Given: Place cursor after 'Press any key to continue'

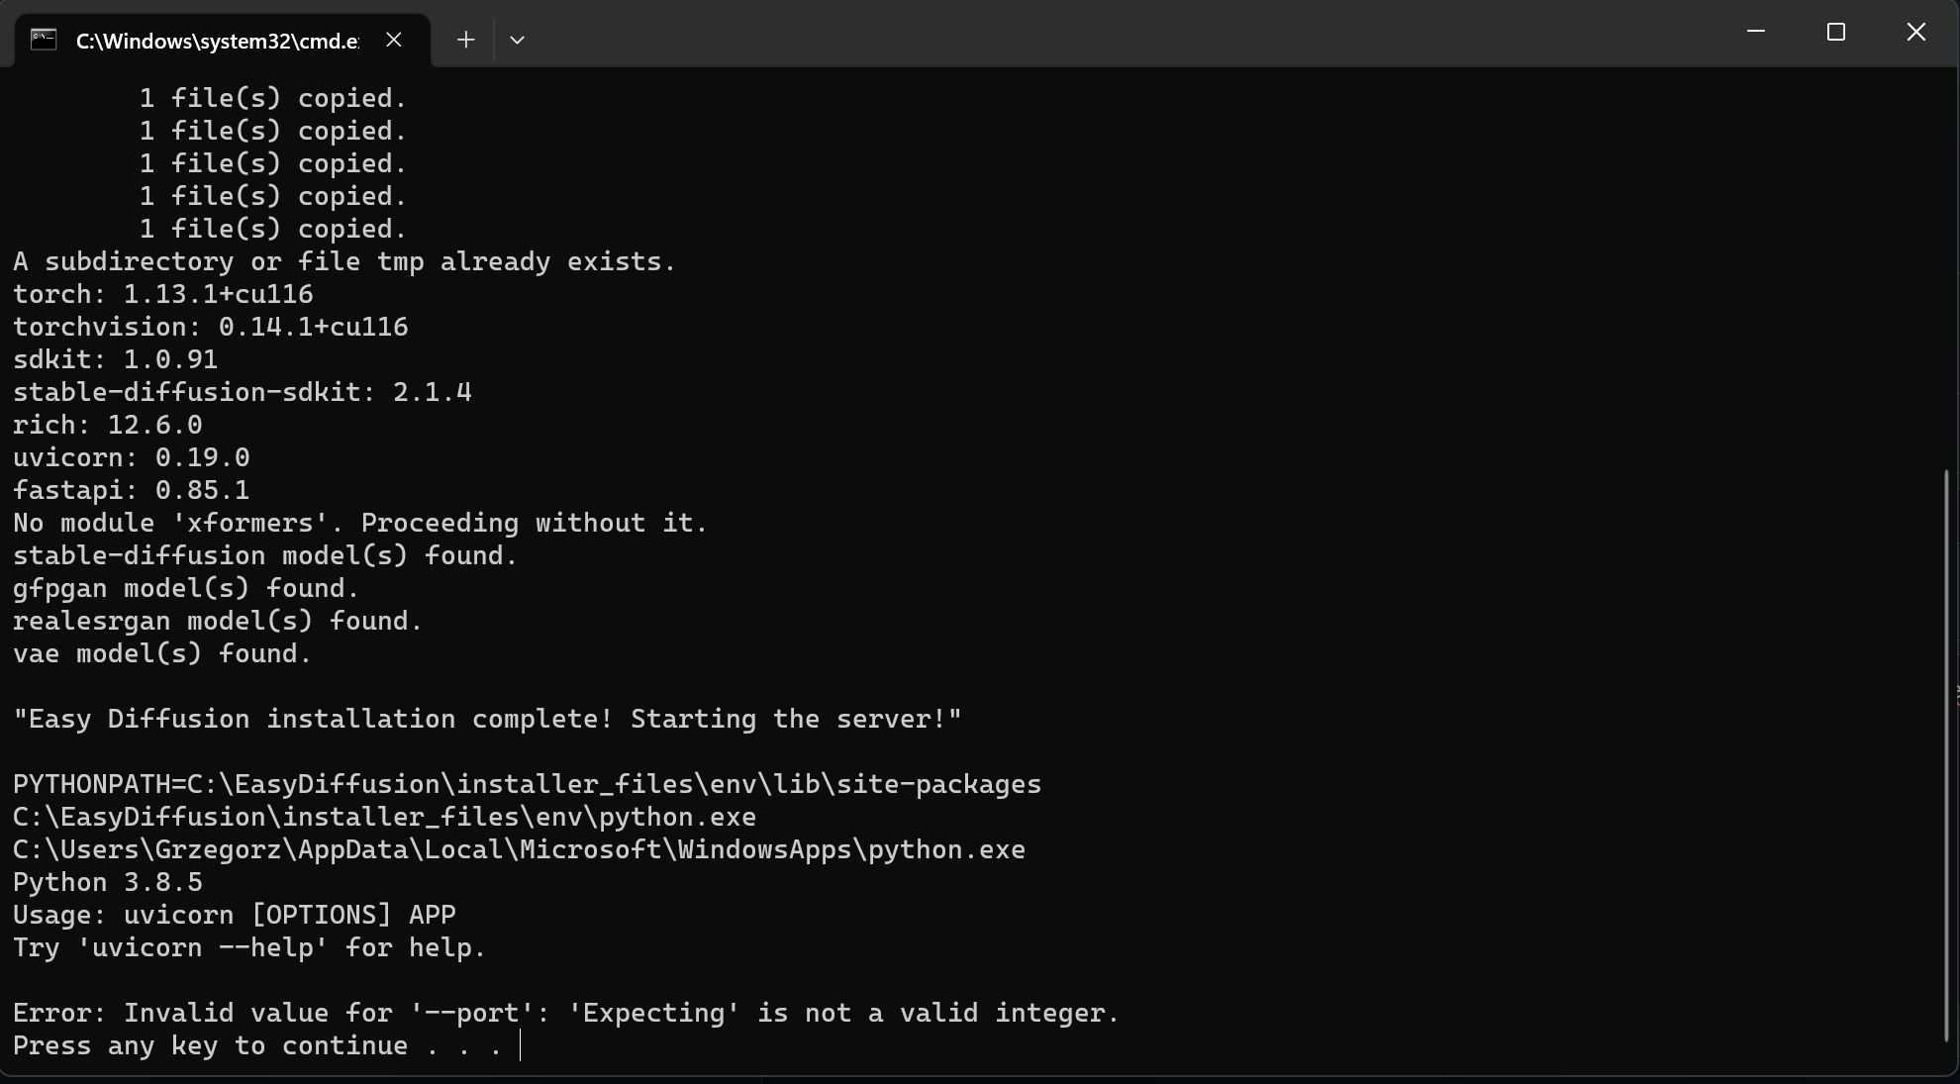Looking at the screenshot, I should (519, 1045).
